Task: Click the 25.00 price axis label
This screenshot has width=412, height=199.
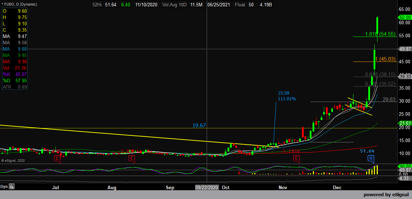Action: [x=405, y=114]
